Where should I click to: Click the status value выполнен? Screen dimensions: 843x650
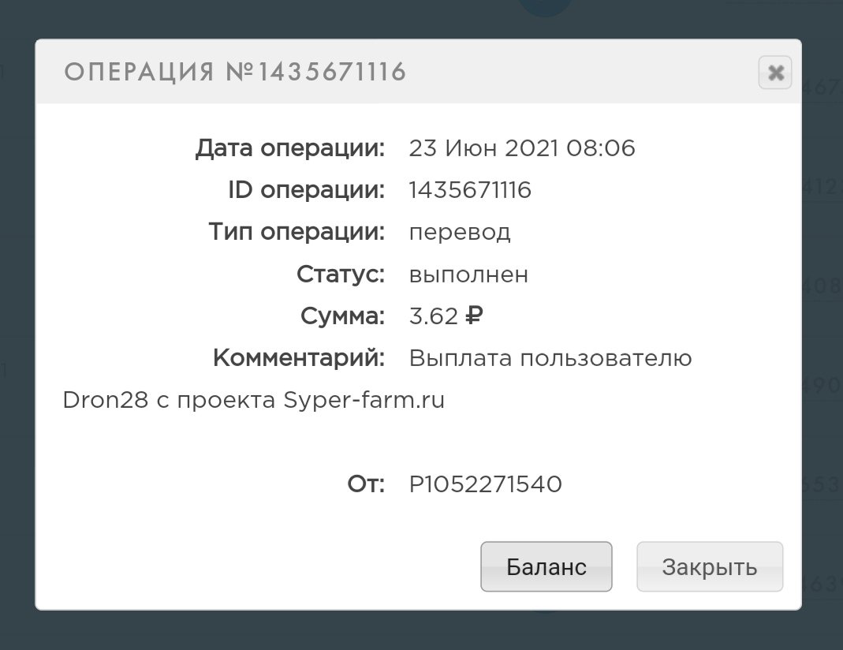pos(468,275)
